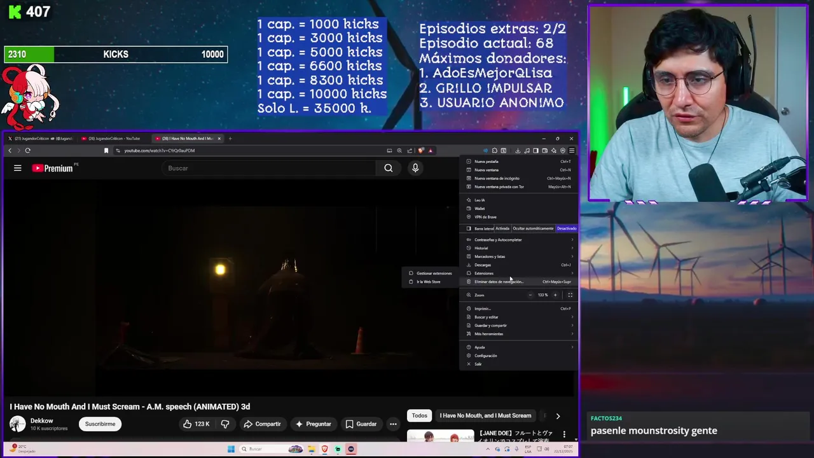Viewport: 814px width, 458px height.
Task: Set sidebar to Ocultar automáticamente
Action: click(x=533, y=228)
